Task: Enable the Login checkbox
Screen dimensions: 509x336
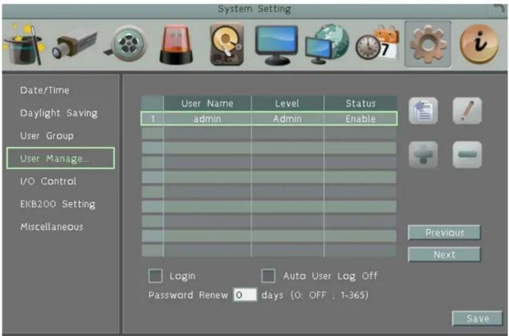Action: tap(155, 276)
